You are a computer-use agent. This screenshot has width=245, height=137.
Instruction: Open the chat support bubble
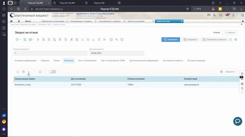coord(237,121)
